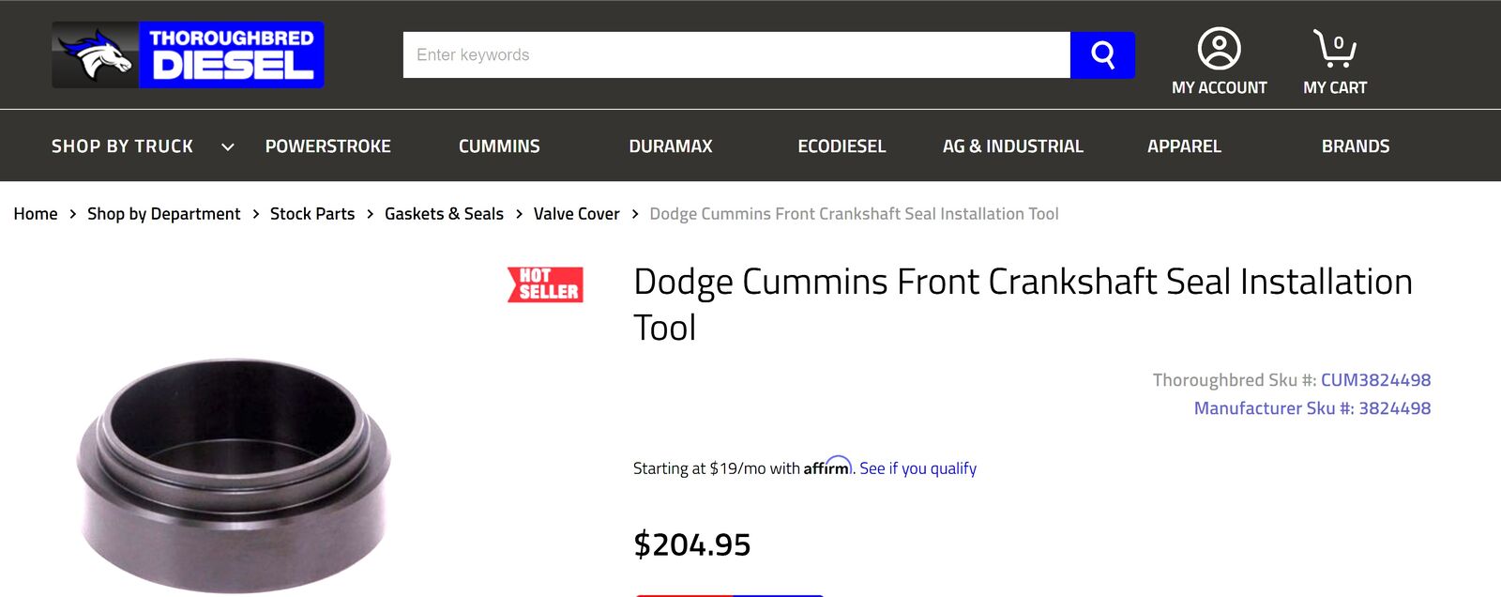The height and width of the screenshot is (597, 1501).
Task: Click the See if you qualify link
Action: click(x=917, y=467)
